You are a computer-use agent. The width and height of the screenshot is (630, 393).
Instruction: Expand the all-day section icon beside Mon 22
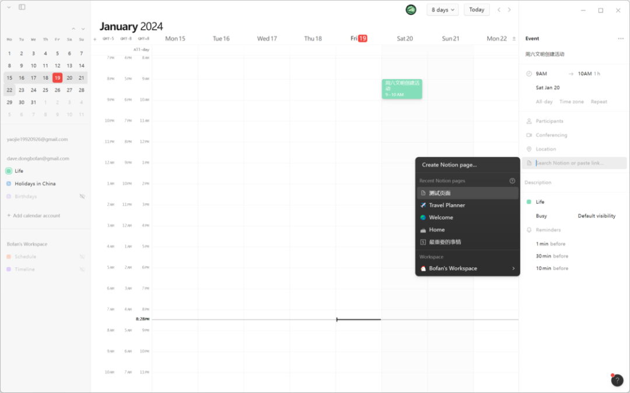pyautogui.click(x=514, y=39)
